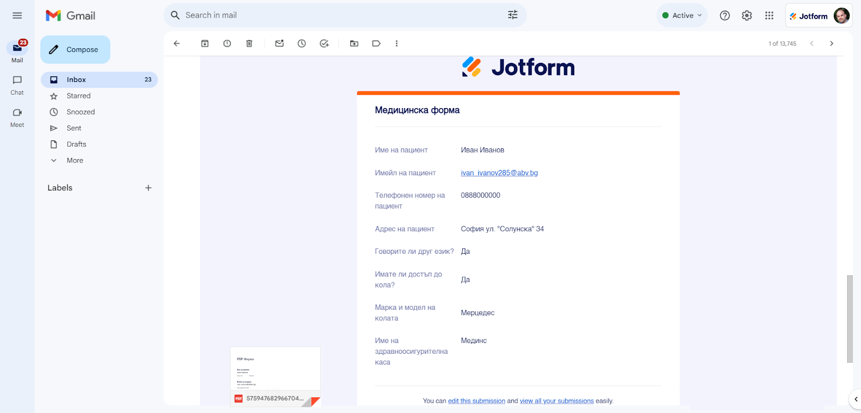Apply a label to this email

[376, 44]
